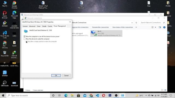This screenshot has height=98, width=175.
Task: Open the Events tab
Action: click(50, 26)
